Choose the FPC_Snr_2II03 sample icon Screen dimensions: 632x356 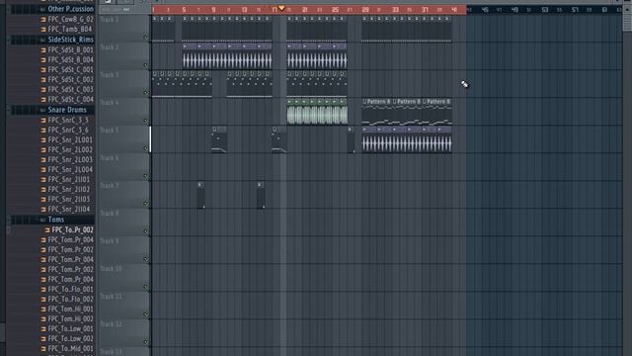(43, 200)
